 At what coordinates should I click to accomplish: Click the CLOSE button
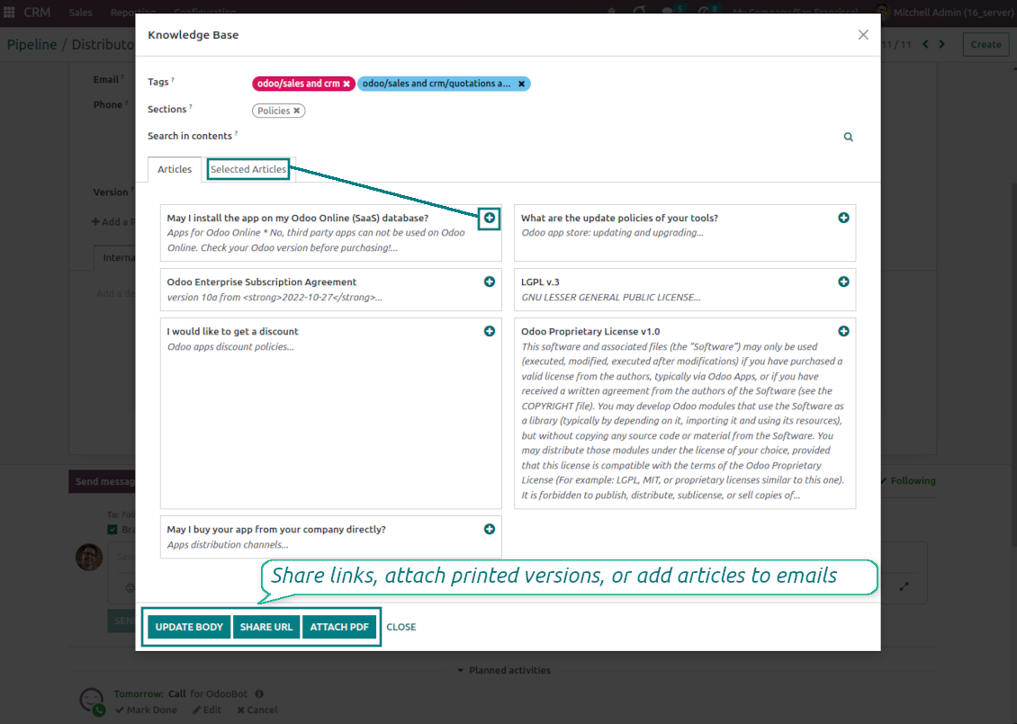401,627
